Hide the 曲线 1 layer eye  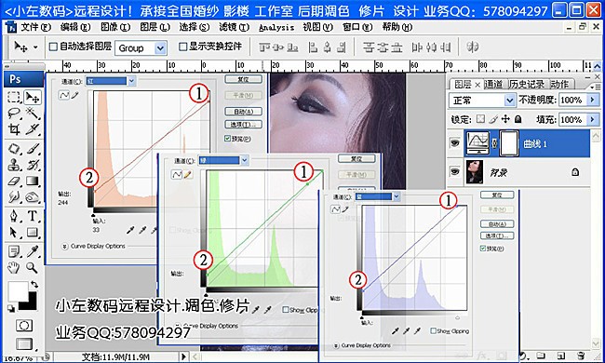point(455,143)
